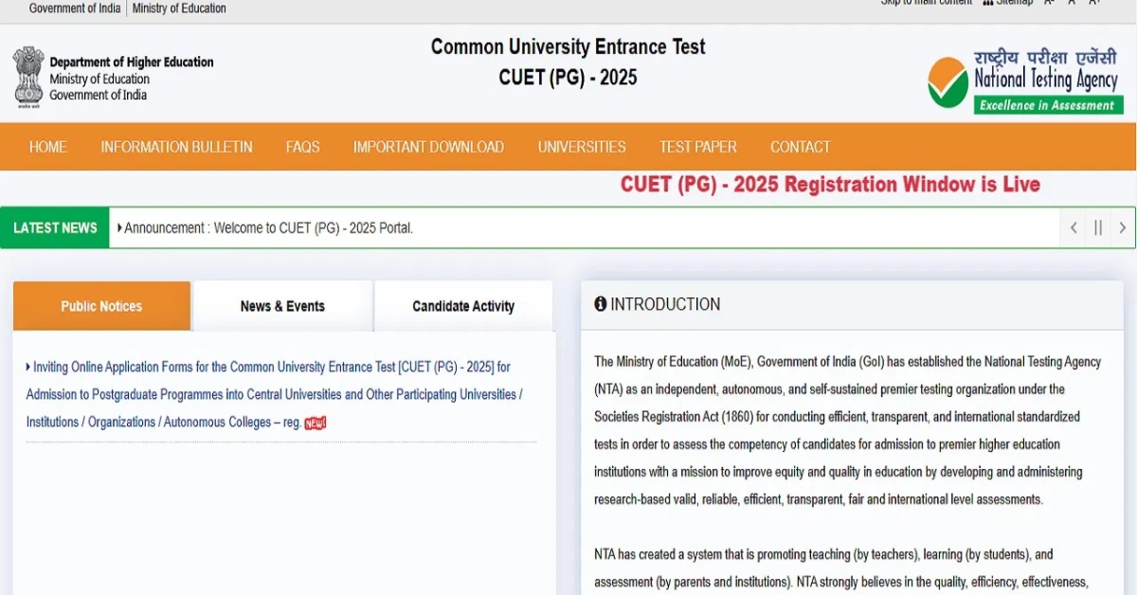Screen dimensions: 1137x595
Task: Pause the latest news ticker
Action: 1098,227
